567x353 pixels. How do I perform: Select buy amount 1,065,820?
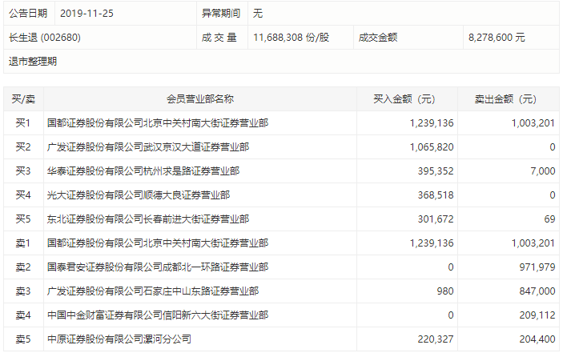[x=432, y=147]
